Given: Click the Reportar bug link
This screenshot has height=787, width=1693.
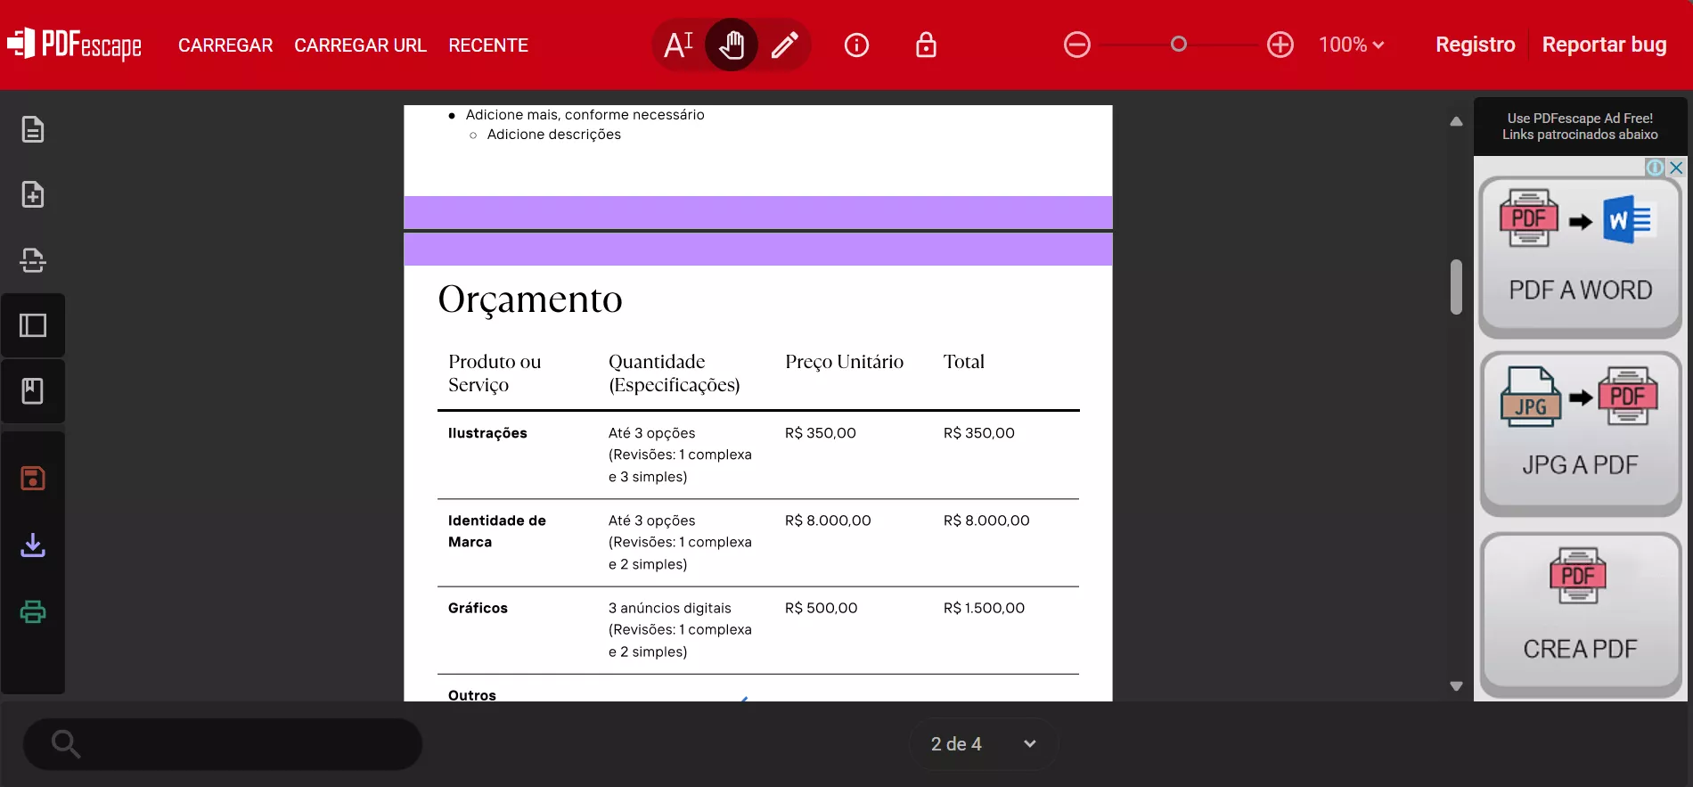Looking at the screenshot, I should pyautogui.click(x=1605, y=45).
